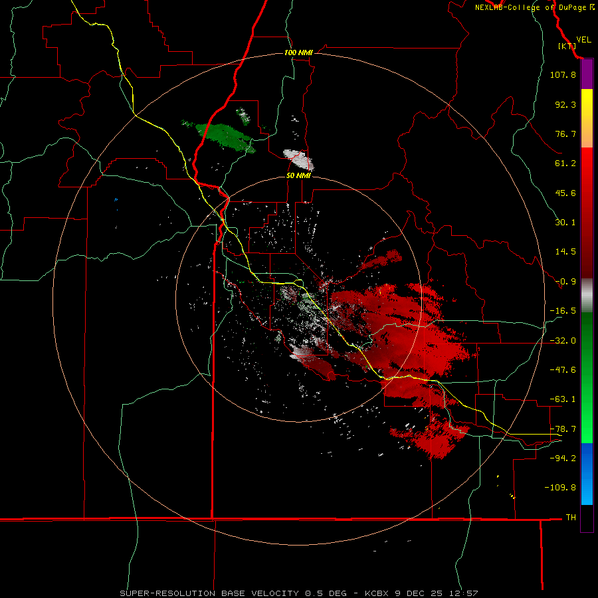The height and width of the screenshot is (598, 598).
Task: Click the 45.6 velocity scale value
Action: tap(565, 193)
